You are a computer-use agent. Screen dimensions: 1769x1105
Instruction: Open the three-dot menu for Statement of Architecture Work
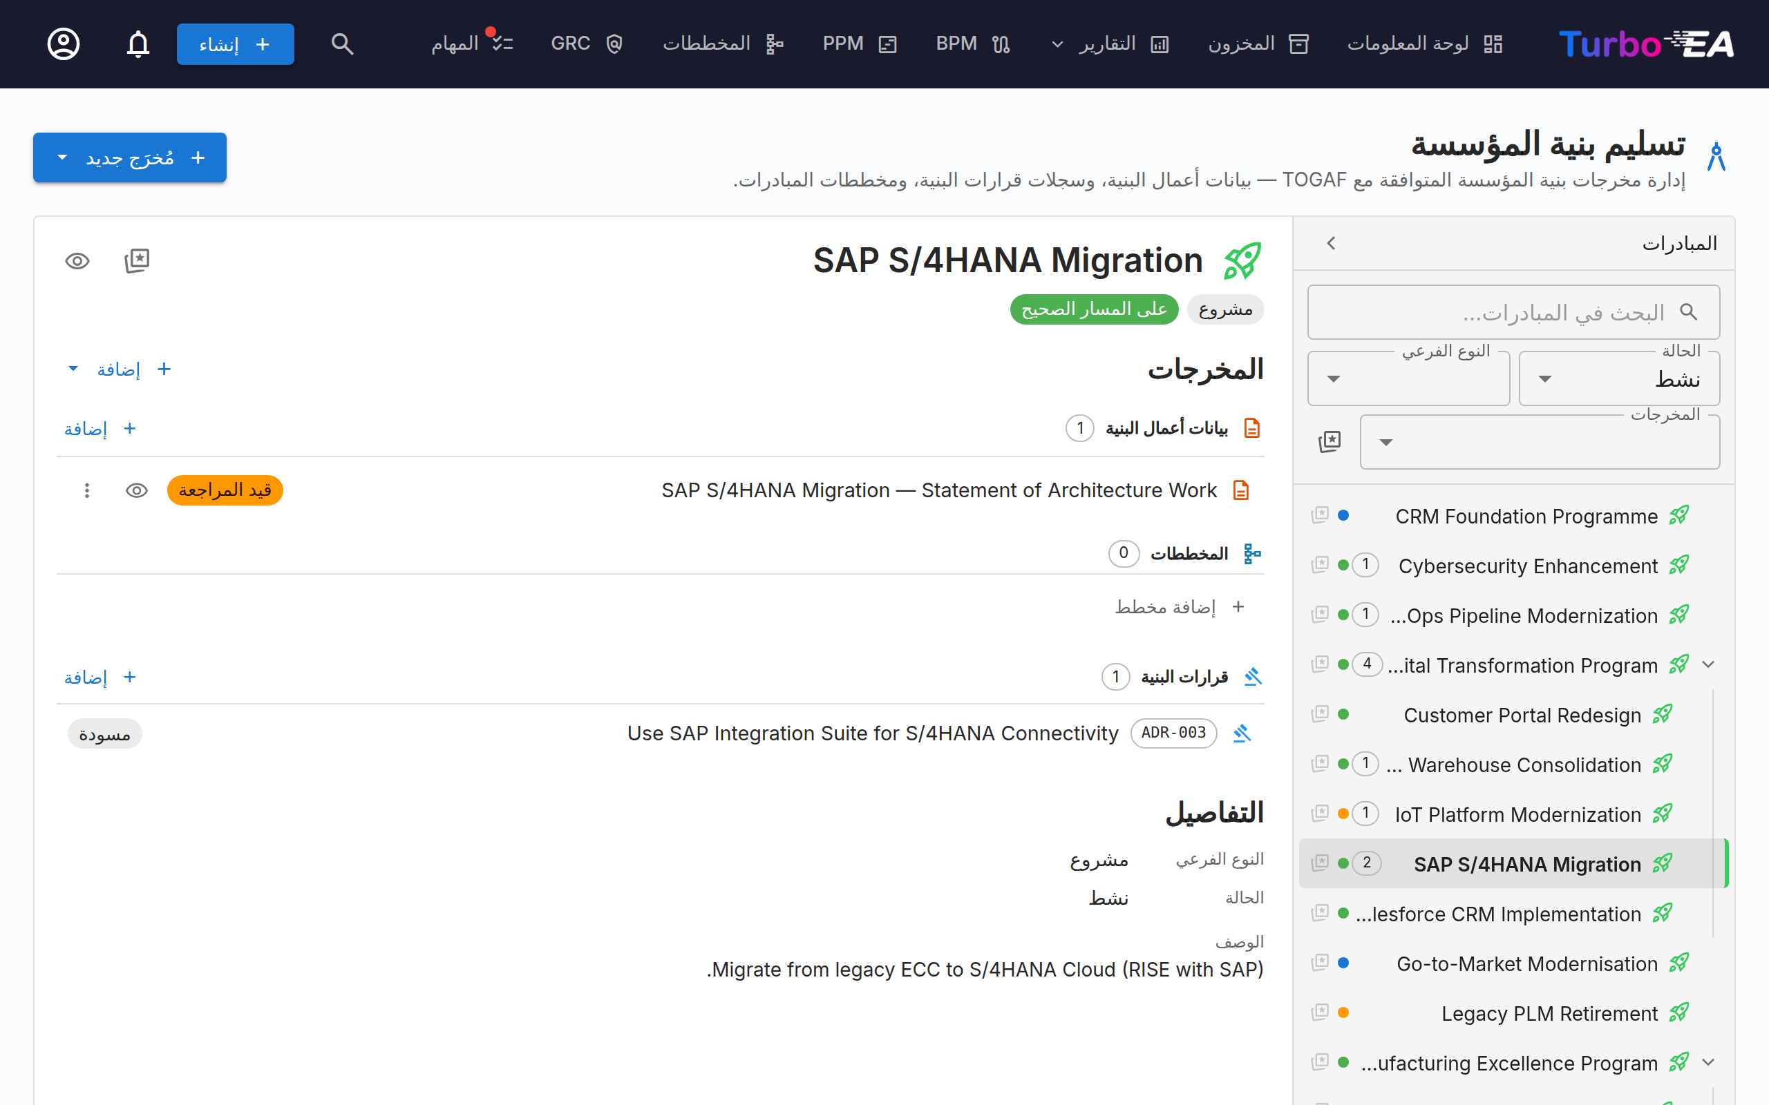(87, 490)
